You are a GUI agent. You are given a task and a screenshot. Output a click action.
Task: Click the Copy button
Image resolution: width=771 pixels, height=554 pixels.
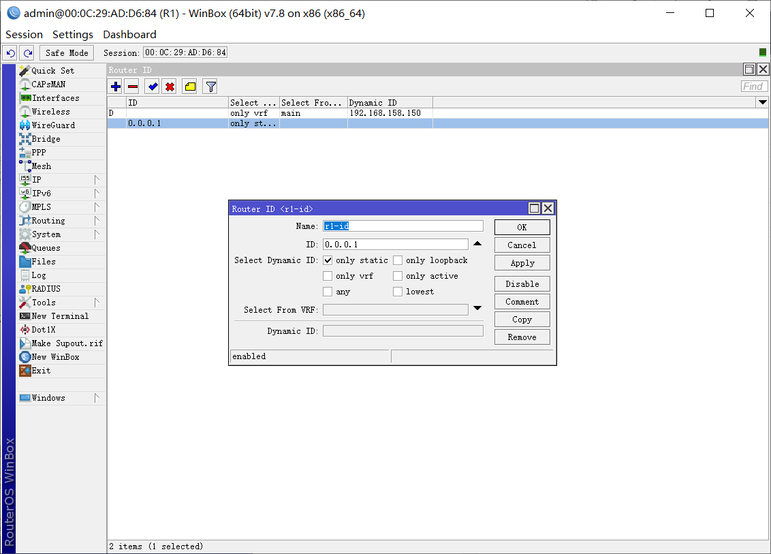pos(522,320)
